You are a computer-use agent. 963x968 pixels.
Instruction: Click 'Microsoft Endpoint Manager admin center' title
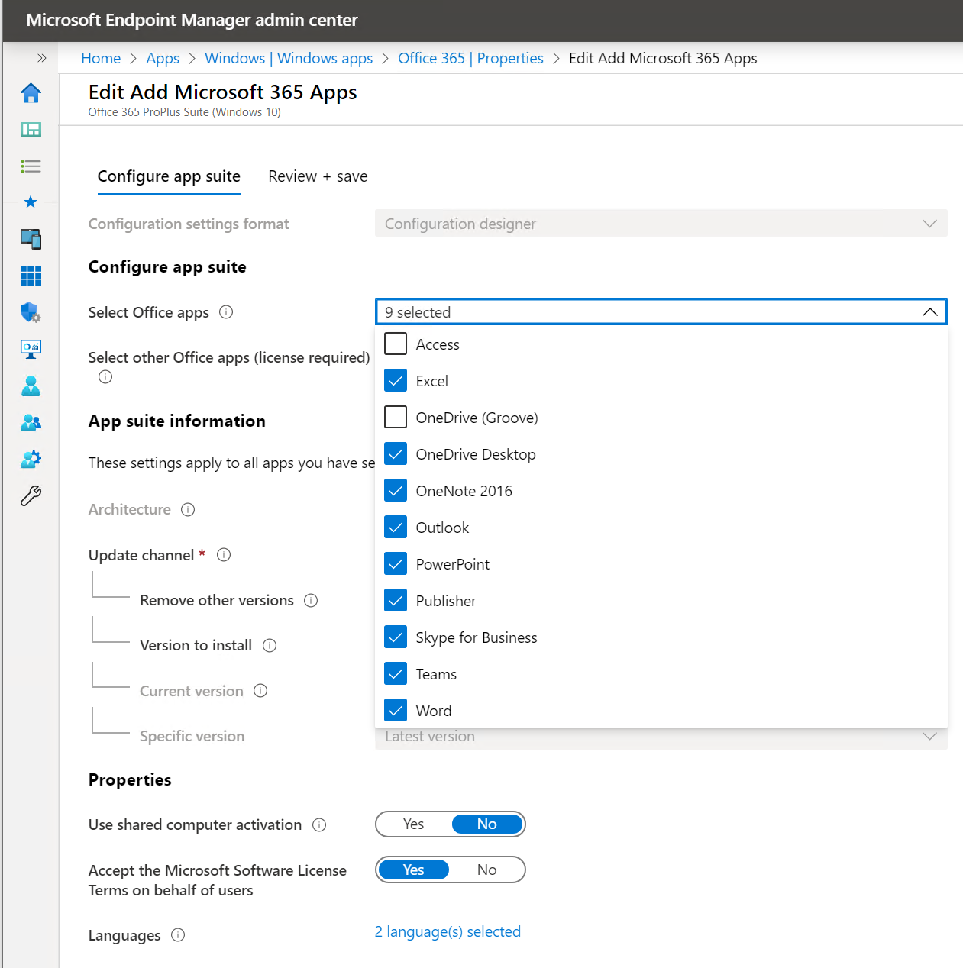[192, 21]
